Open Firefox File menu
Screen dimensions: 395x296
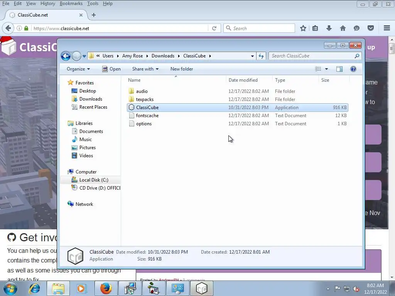(5, 3)
